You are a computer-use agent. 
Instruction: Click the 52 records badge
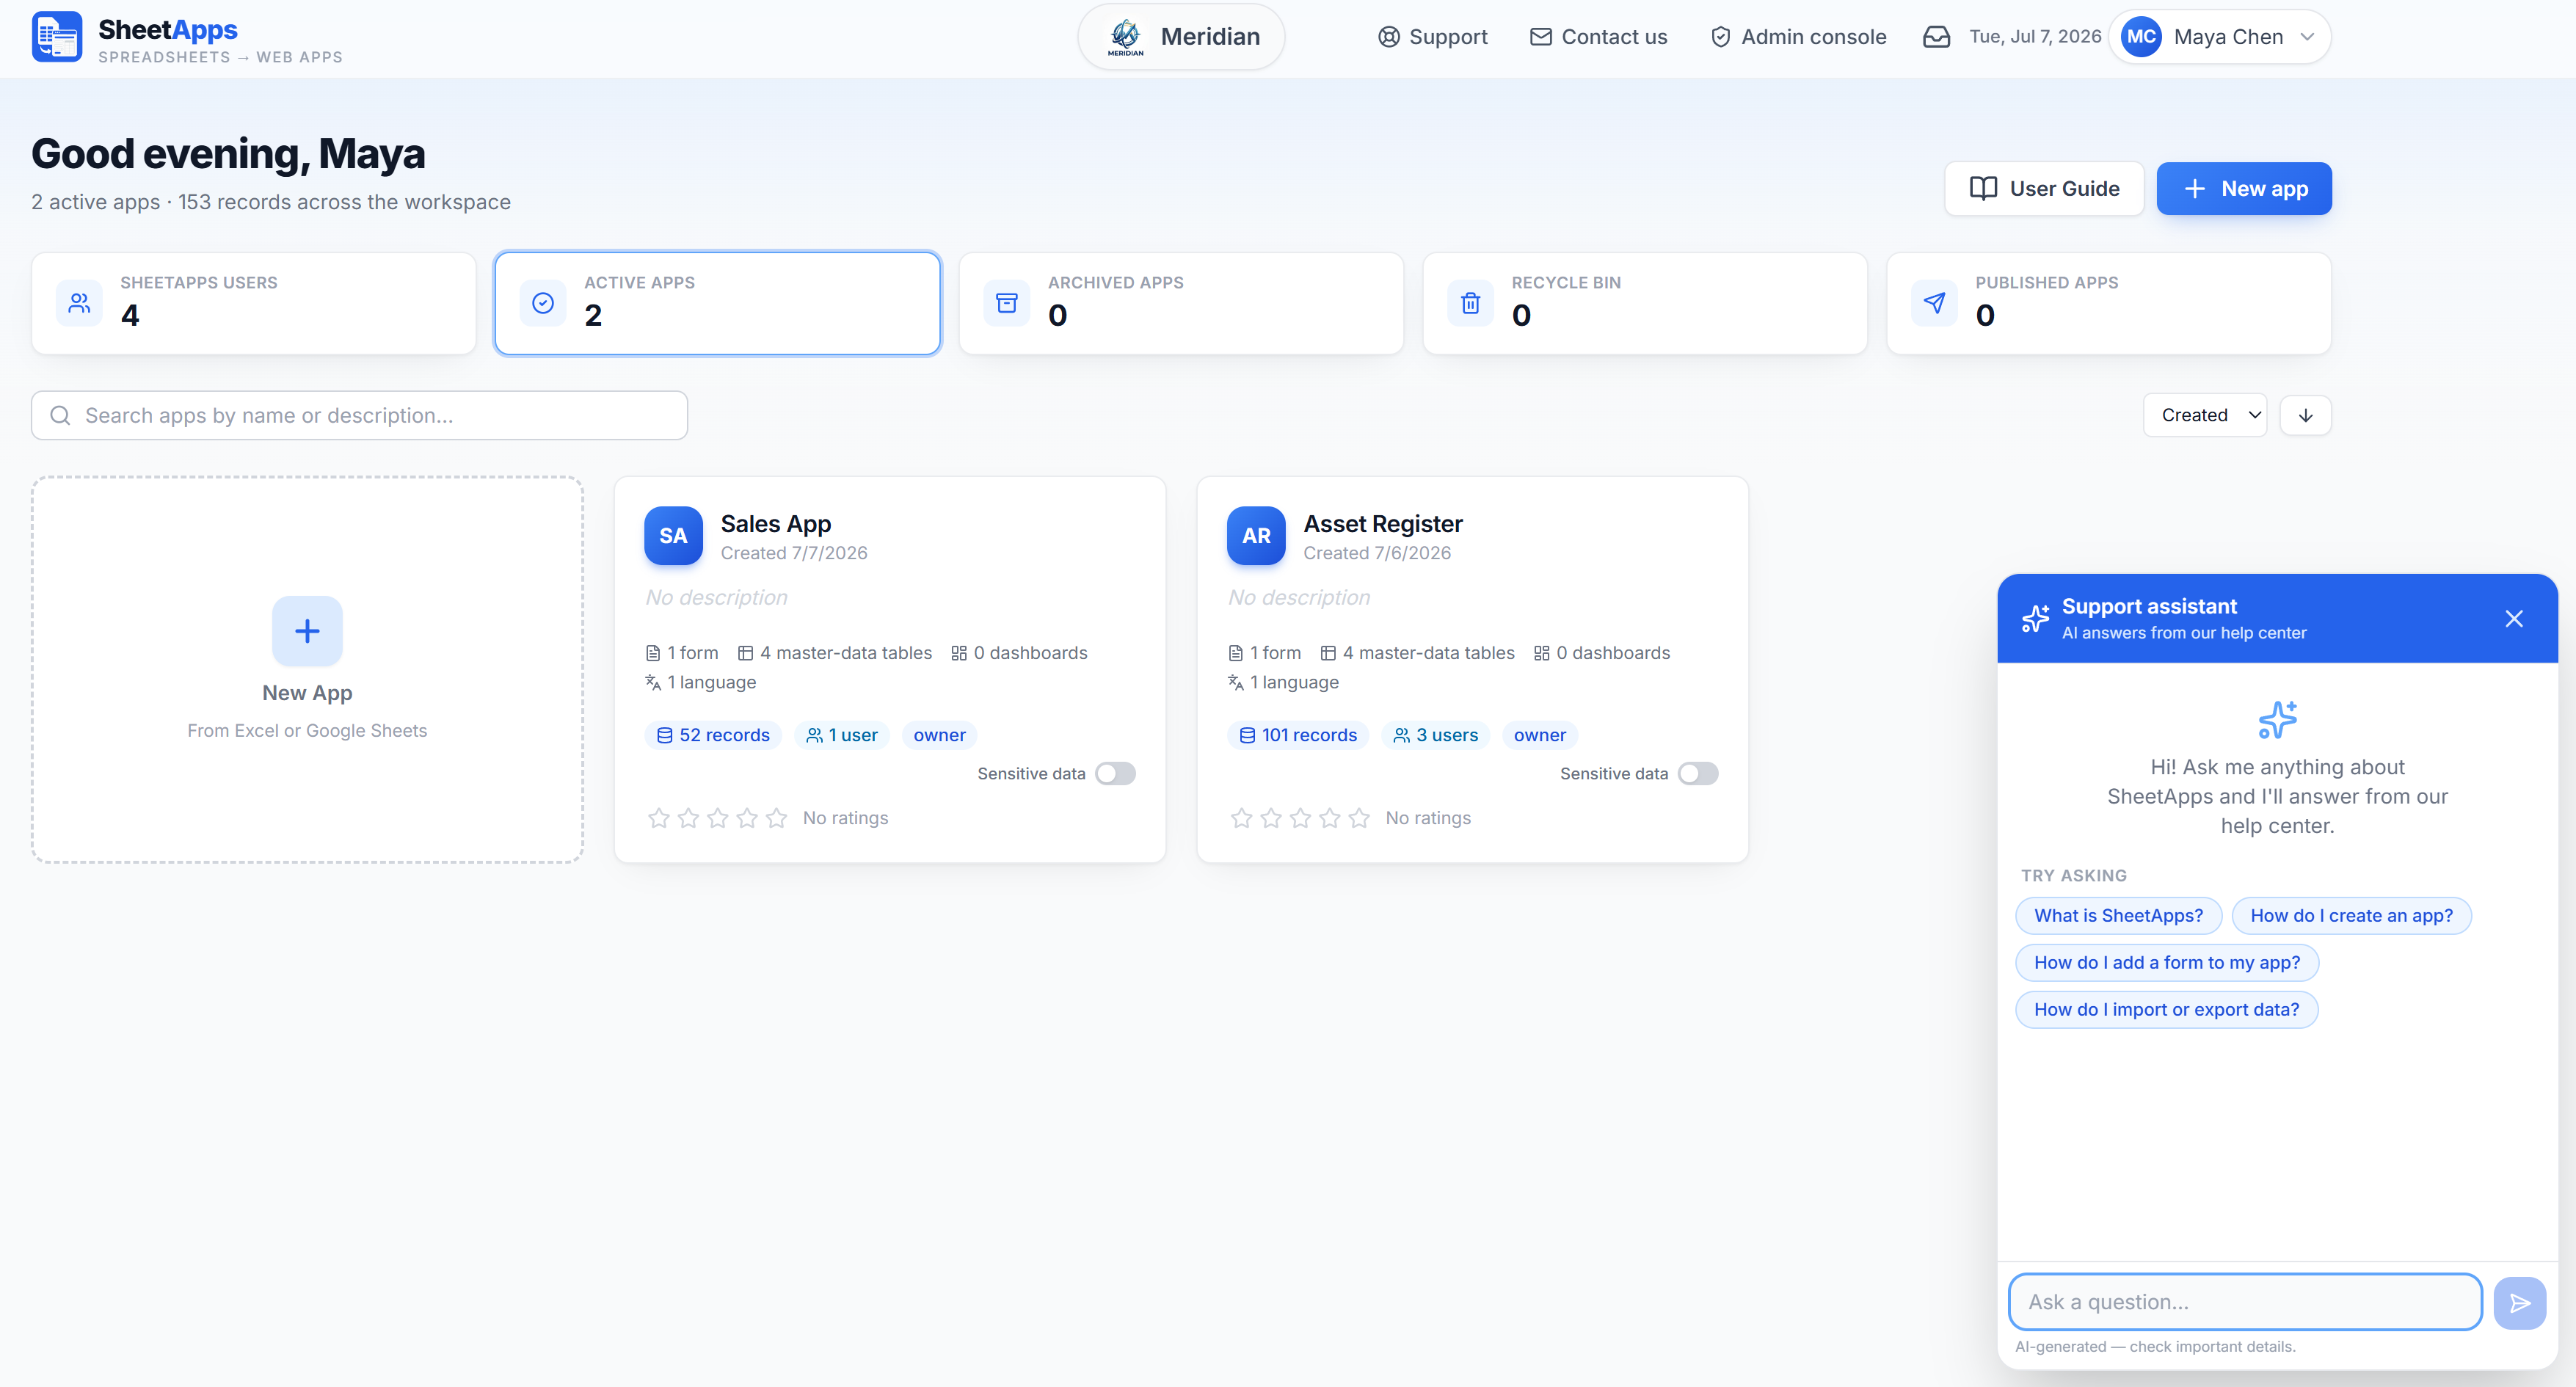click(713, 735)
